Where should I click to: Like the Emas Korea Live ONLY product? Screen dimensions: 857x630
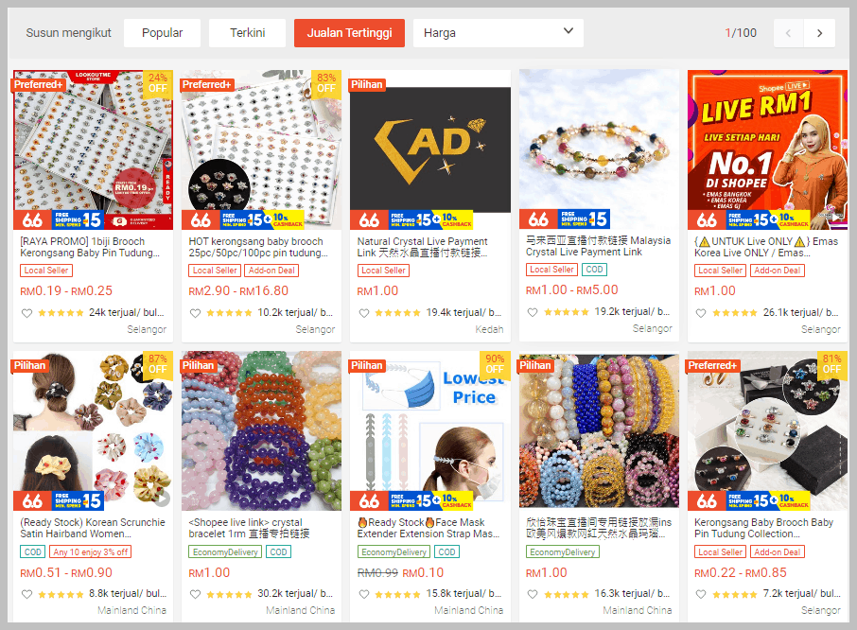point(700,313)
